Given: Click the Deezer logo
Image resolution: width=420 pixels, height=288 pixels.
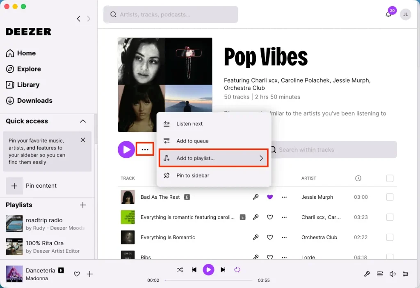Looking at the screenshot, I should 28,32.
